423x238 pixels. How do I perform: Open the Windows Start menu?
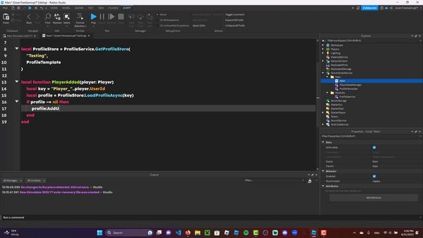click(100, 233)
